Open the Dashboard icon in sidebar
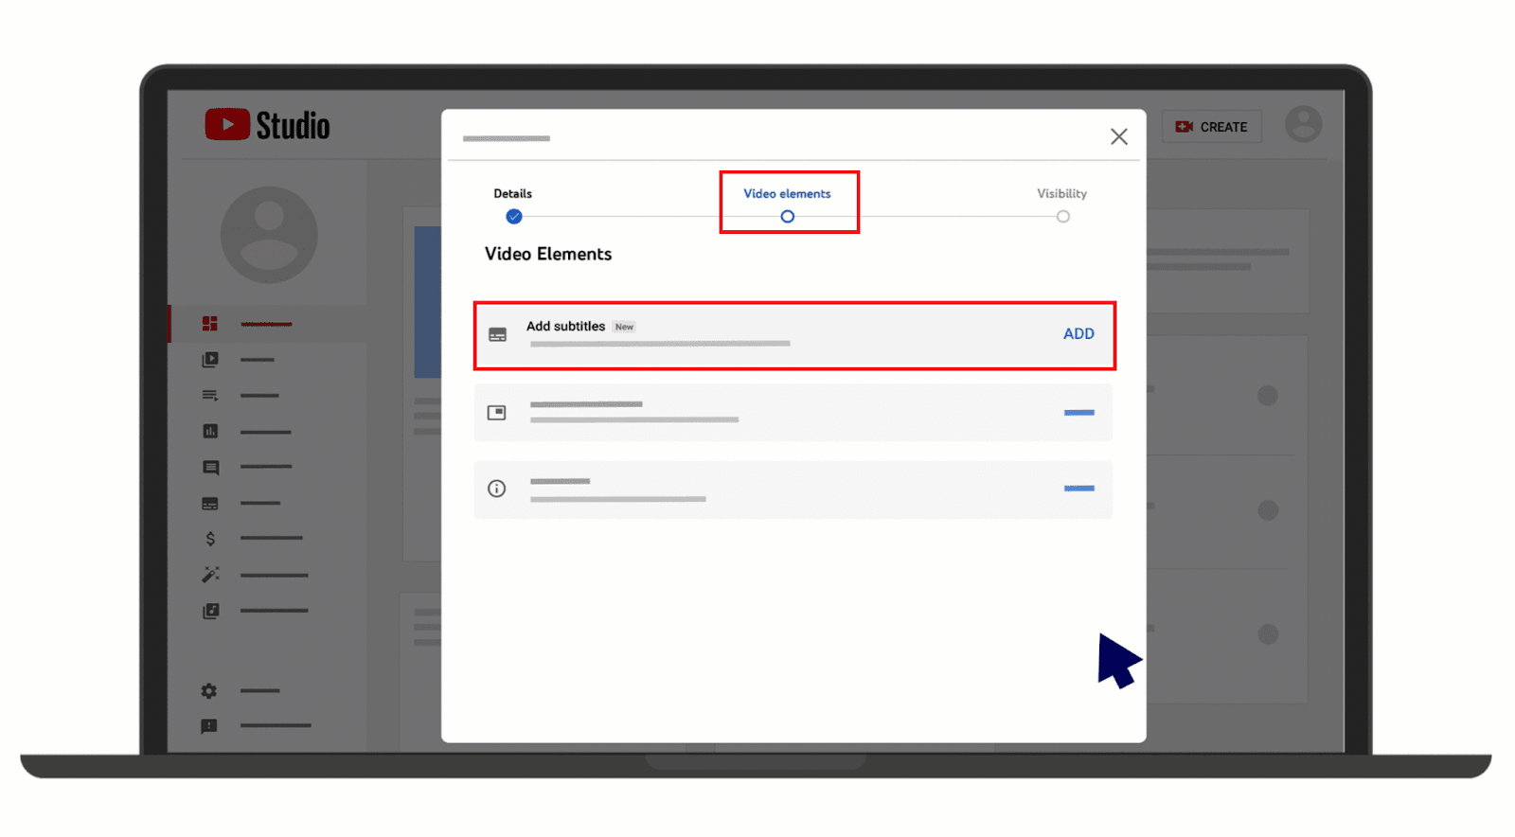Viewport: 1515px width, 837px height. (210, 324)
